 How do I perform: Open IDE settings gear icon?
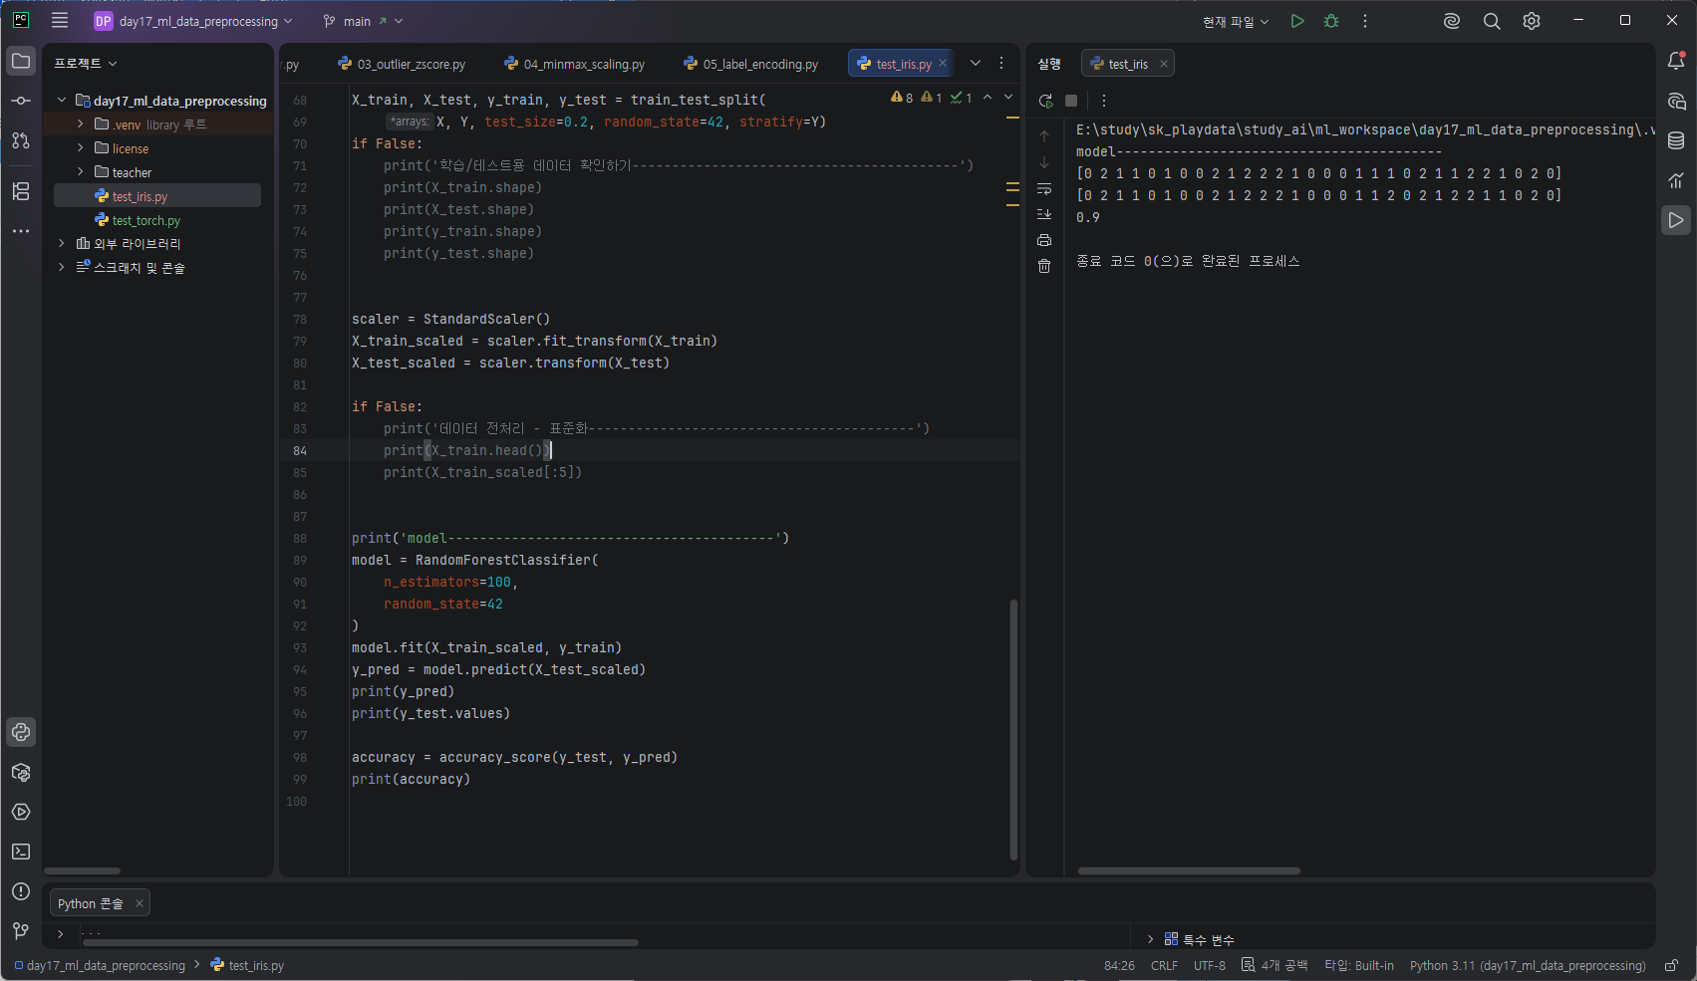tap(1532, 21)
